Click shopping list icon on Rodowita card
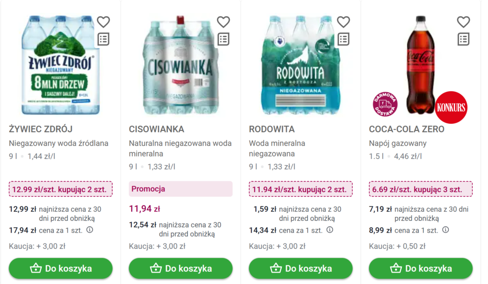 point(344,39)
